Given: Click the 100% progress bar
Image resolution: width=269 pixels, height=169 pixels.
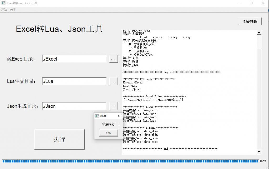Looking at the screenshot, I should pos(130,161).
